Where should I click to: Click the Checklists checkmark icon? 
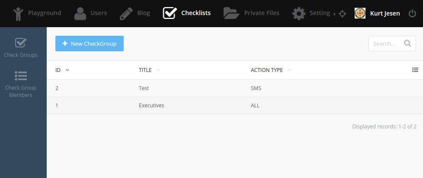170,13
